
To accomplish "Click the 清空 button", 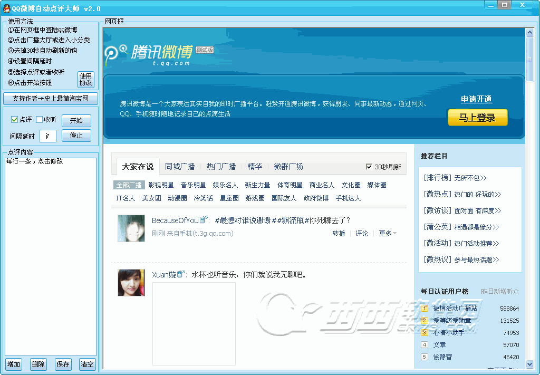I will [88, 364].
